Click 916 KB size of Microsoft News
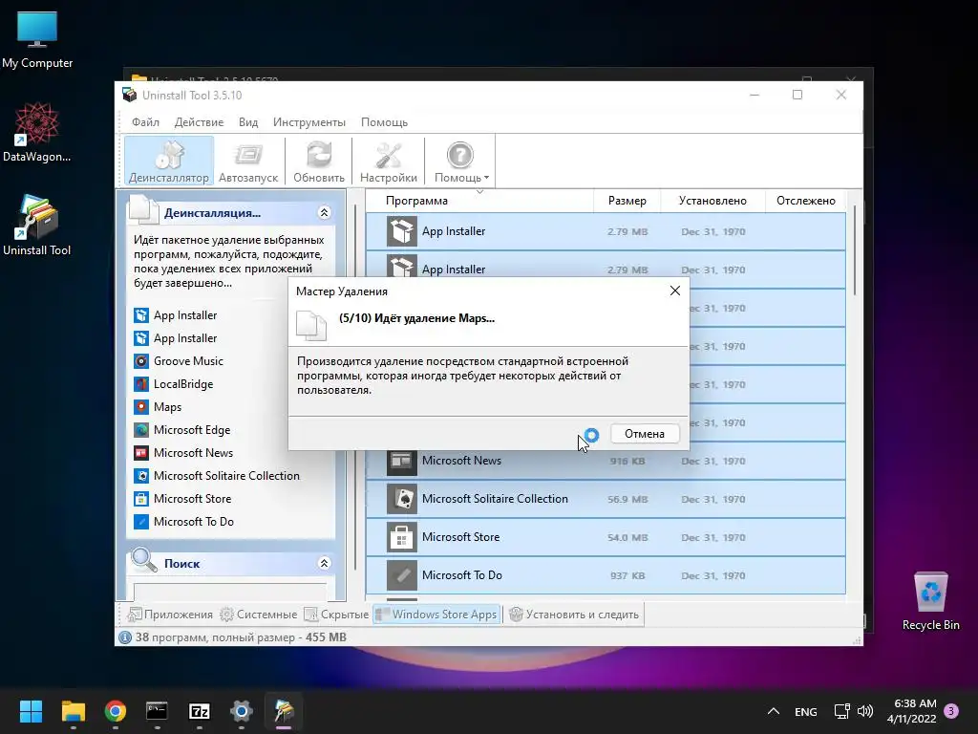Screen dimensions: 978x734 (627, 462)
